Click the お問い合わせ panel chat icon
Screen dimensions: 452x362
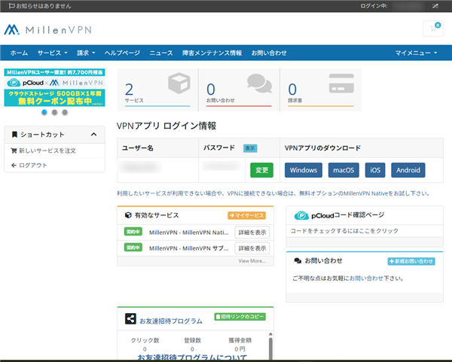(298, 260)
